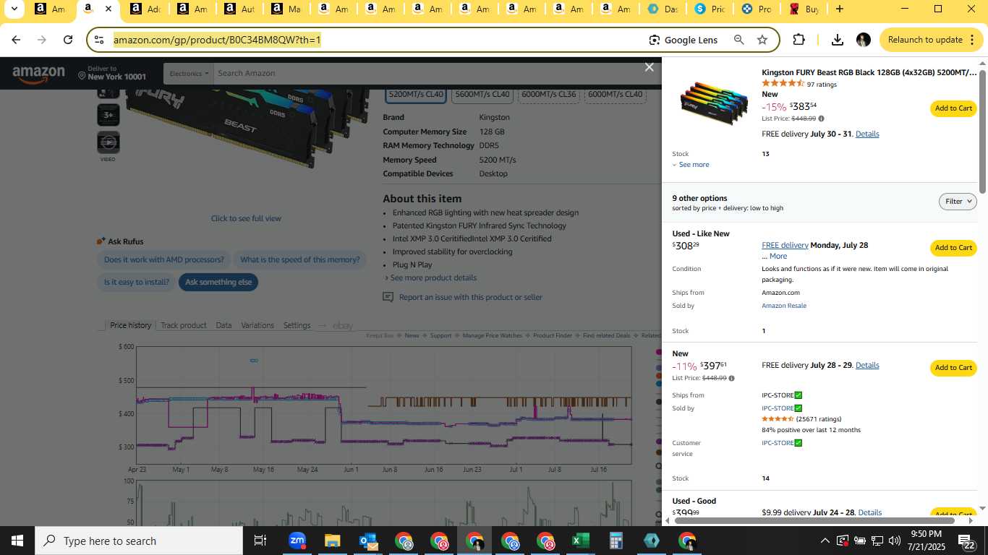Click the Windows taskbar search box

138,541
